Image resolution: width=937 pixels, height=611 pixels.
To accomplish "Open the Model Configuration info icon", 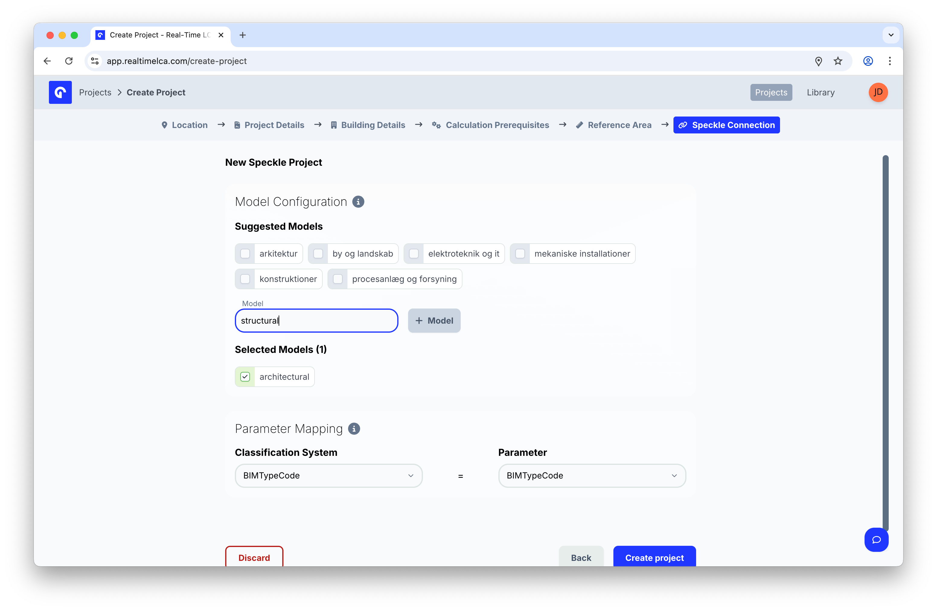I will coord(358,202).
